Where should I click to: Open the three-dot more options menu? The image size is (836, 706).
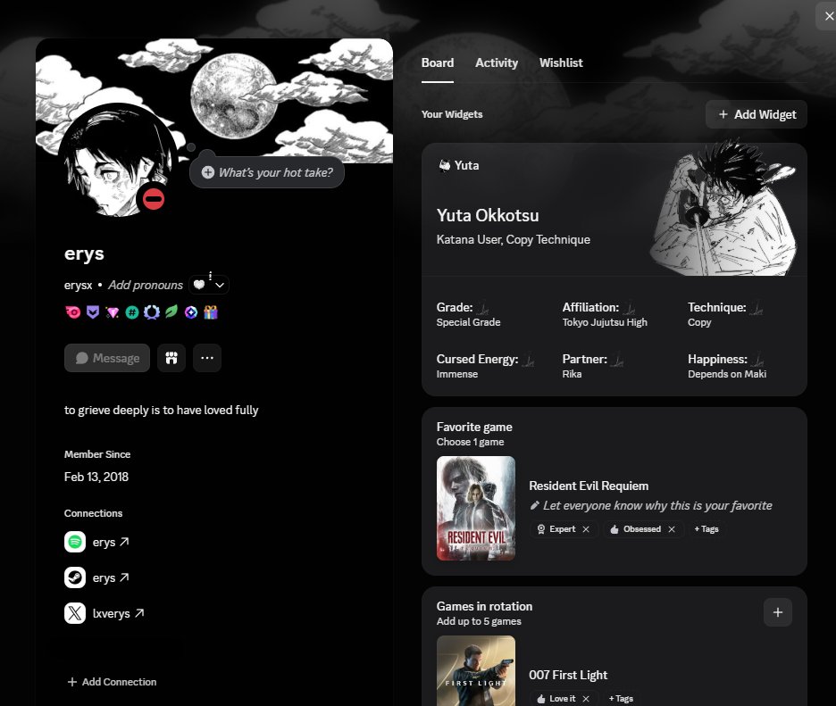tap(207, 358)
